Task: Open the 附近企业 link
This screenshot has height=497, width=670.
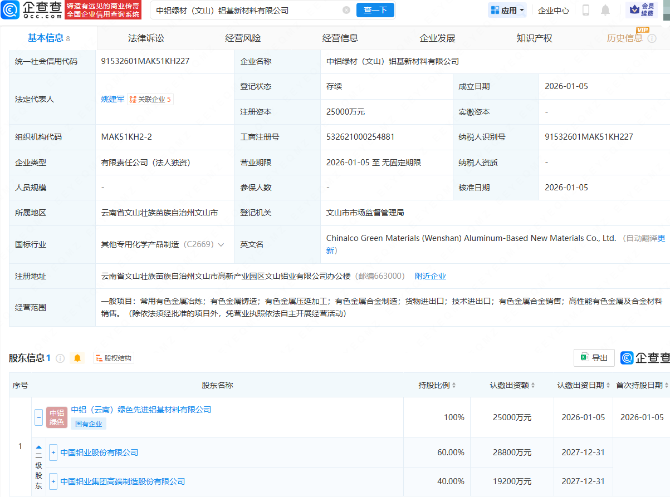Action: point(430,275)
